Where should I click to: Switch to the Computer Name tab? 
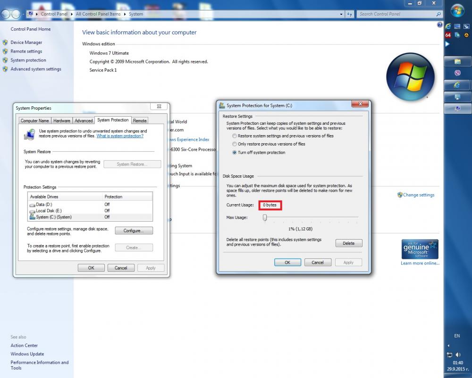[x=34, y=120]
